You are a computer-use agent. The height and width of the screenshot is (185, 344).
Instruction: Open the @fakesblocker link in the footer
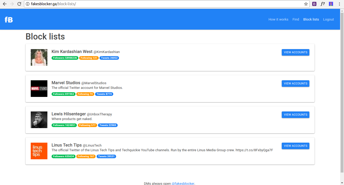(183, 183)
